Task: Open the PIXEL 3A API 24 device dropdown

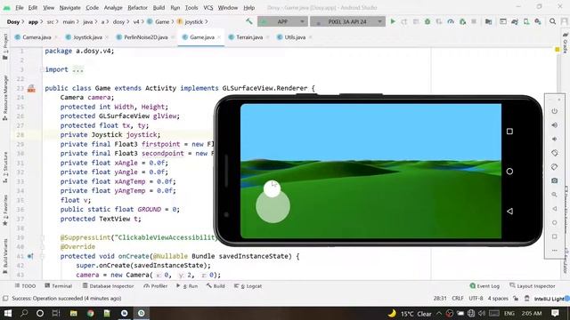Action: pos(347,21)
